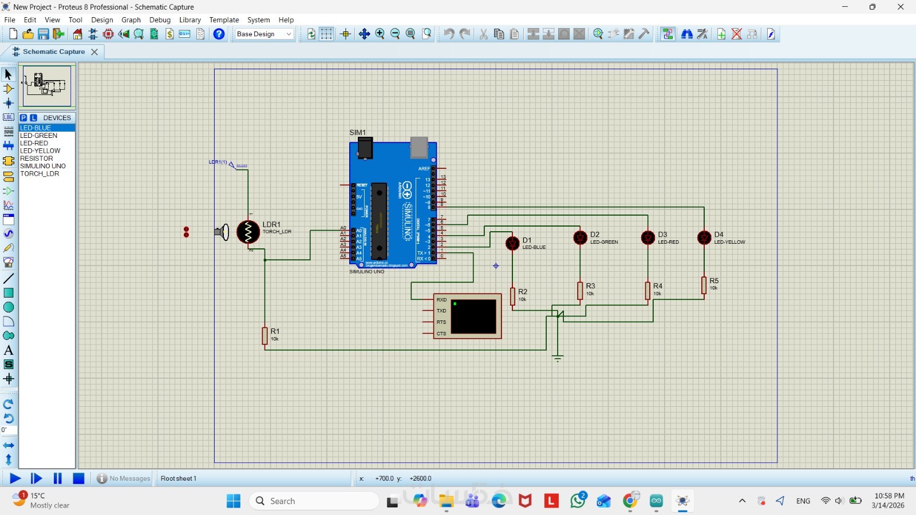Viewport: 916px width, 515px height.
Task: Open WhatsApp from the taskbar
Action: click(x=578, y=501)
